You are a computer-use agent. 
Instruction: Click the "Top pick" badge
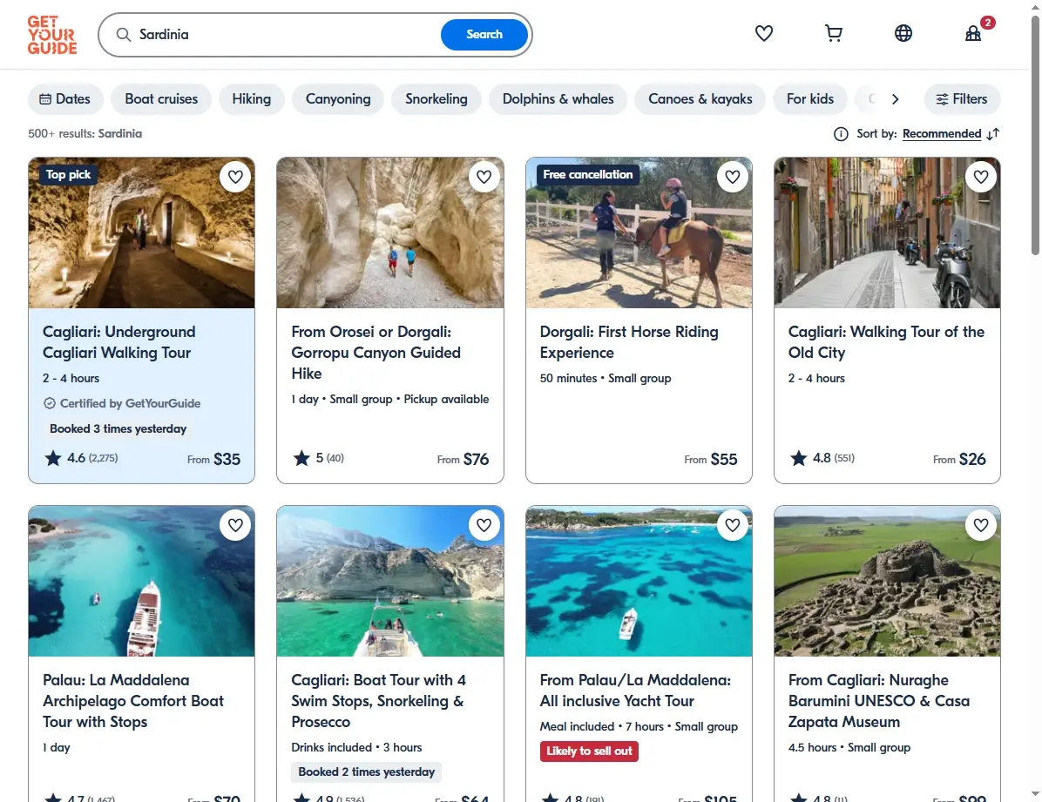[69, 175]
